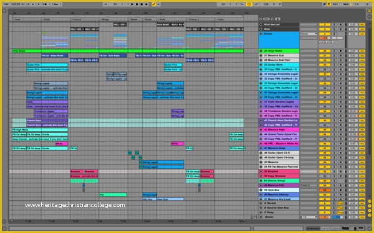Toggle track activator for 26 Vinyl Noise
The width and height of the screenshot is (374, 233).
(x=325, y=51)
